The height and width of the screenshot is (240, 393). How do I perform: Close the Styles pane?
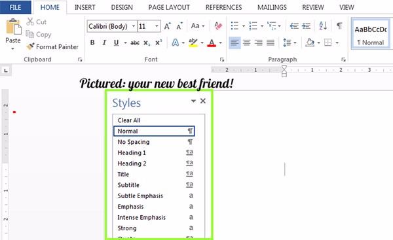pyautogui.click(x=203, y=101)
